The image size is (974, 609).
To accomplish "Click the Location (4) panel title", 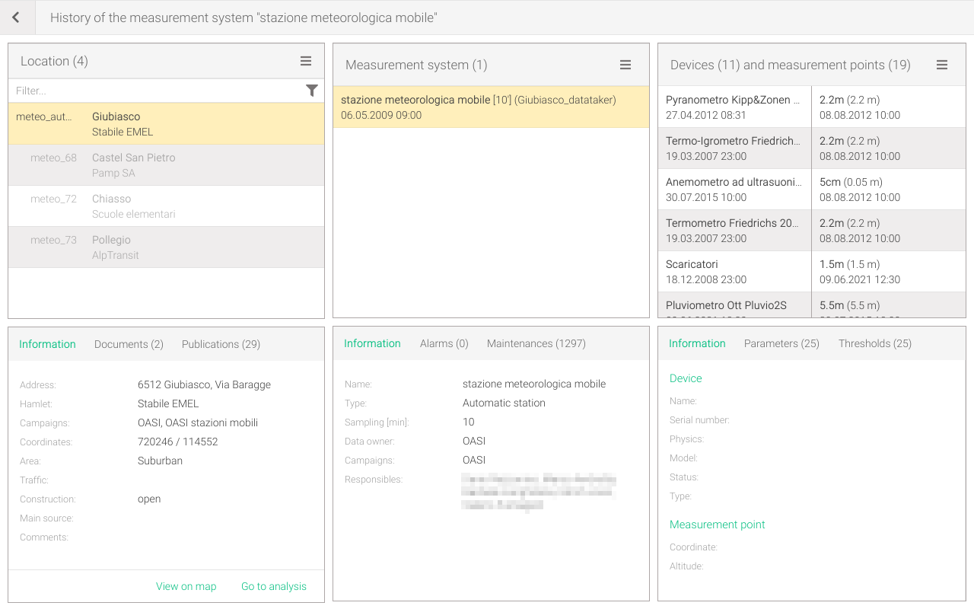I will point(54,61).
